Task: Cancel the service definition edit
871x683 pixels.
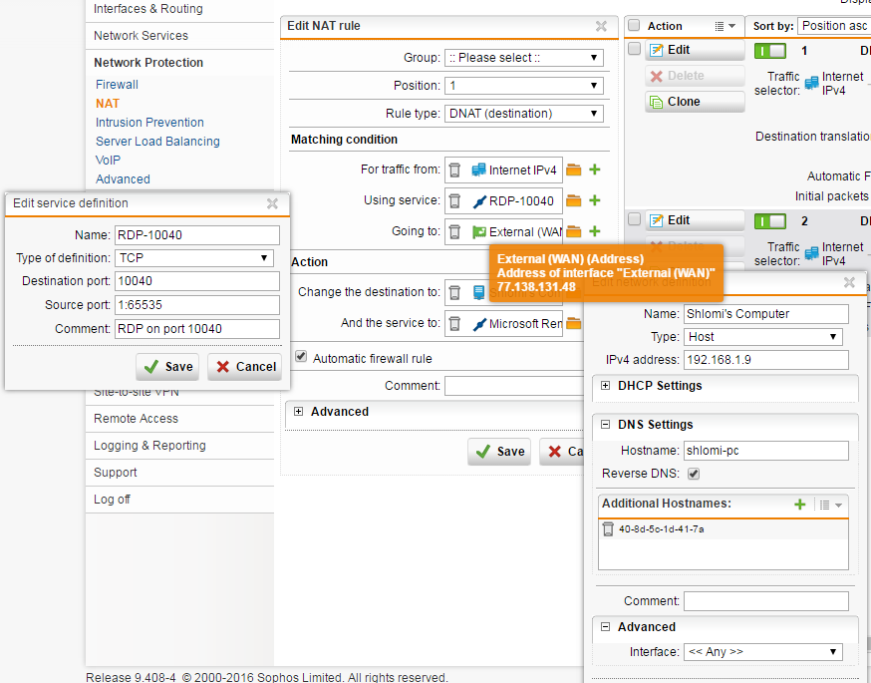Action: tap(245, 367)
